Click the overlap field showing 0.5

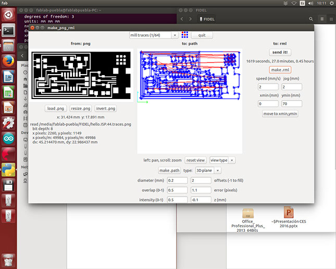178,190
